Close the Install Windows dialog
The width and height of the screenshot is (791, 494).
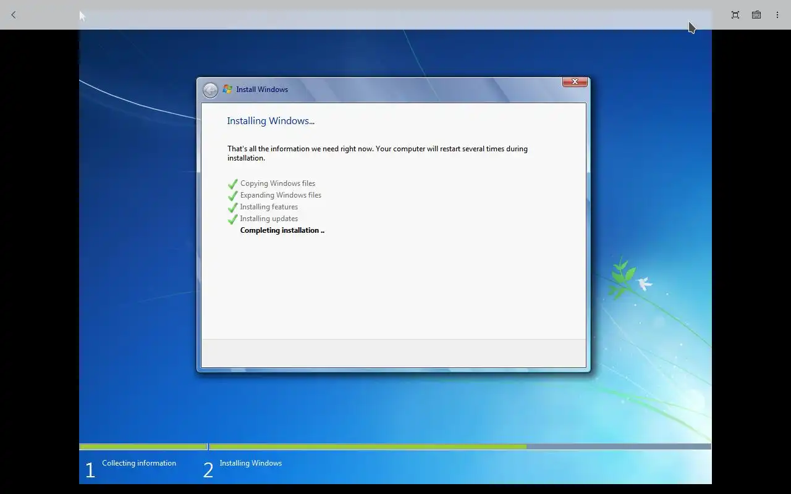[x=575, y=82]
